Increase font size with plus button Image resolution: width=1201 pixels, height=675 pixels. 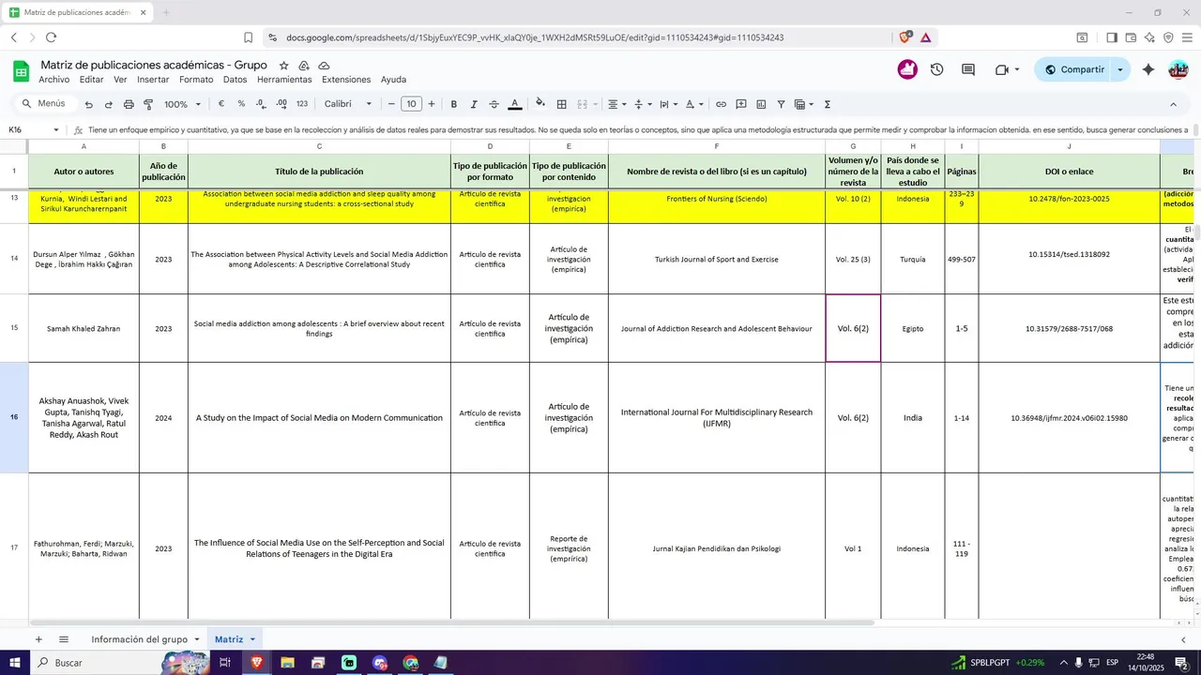point(432,104)
